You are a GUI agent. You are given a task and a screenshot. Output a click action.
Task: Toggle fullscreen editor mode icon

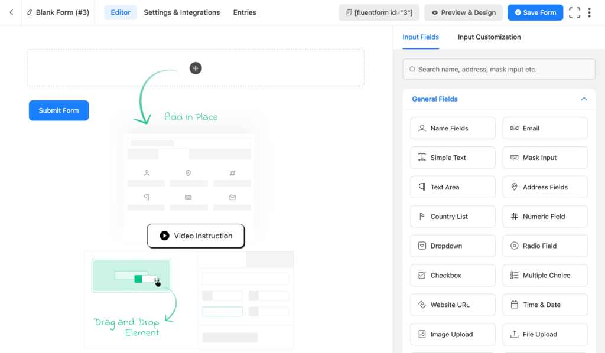pos(574,13)
